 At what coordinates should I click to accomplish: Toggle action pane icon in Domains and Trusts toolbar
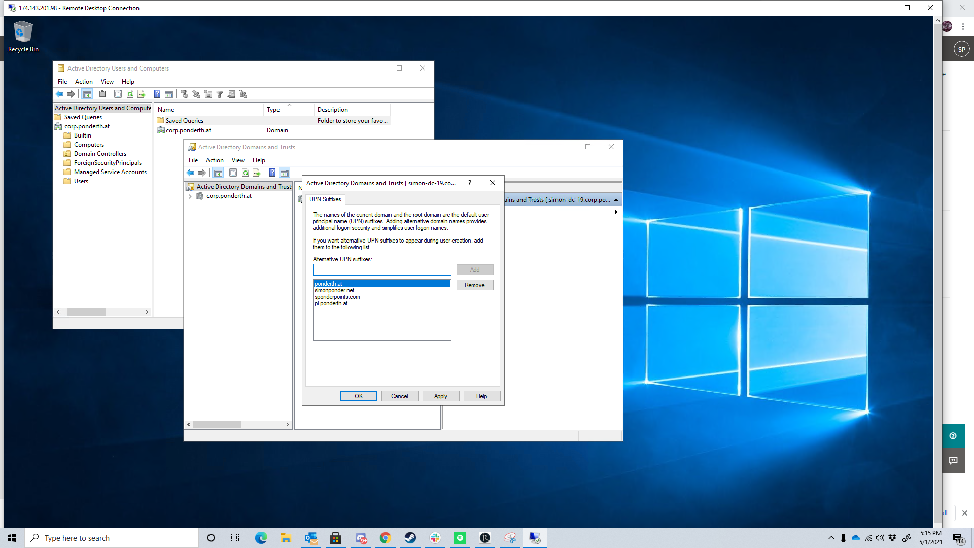tap(285, 173)
